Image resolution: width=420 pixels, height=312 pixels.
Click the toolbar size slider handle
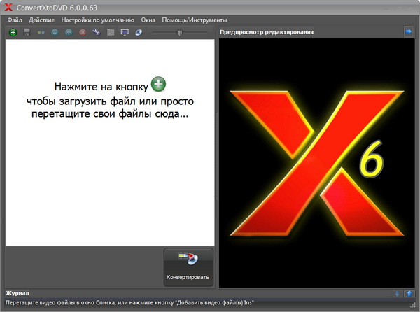pyautogui.click(x=179, y=32)
